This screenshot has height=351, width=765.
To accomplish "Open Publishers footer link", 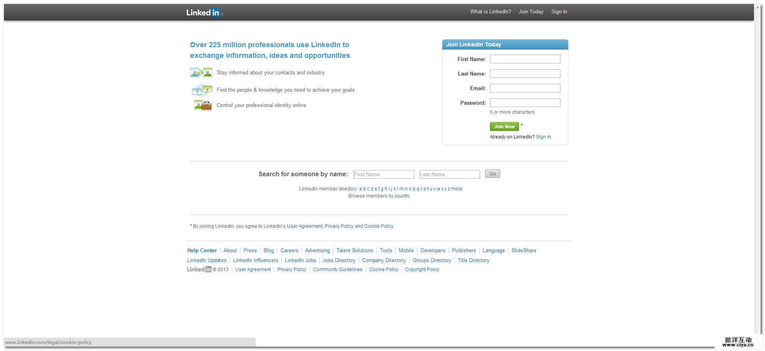I will 464,251.
